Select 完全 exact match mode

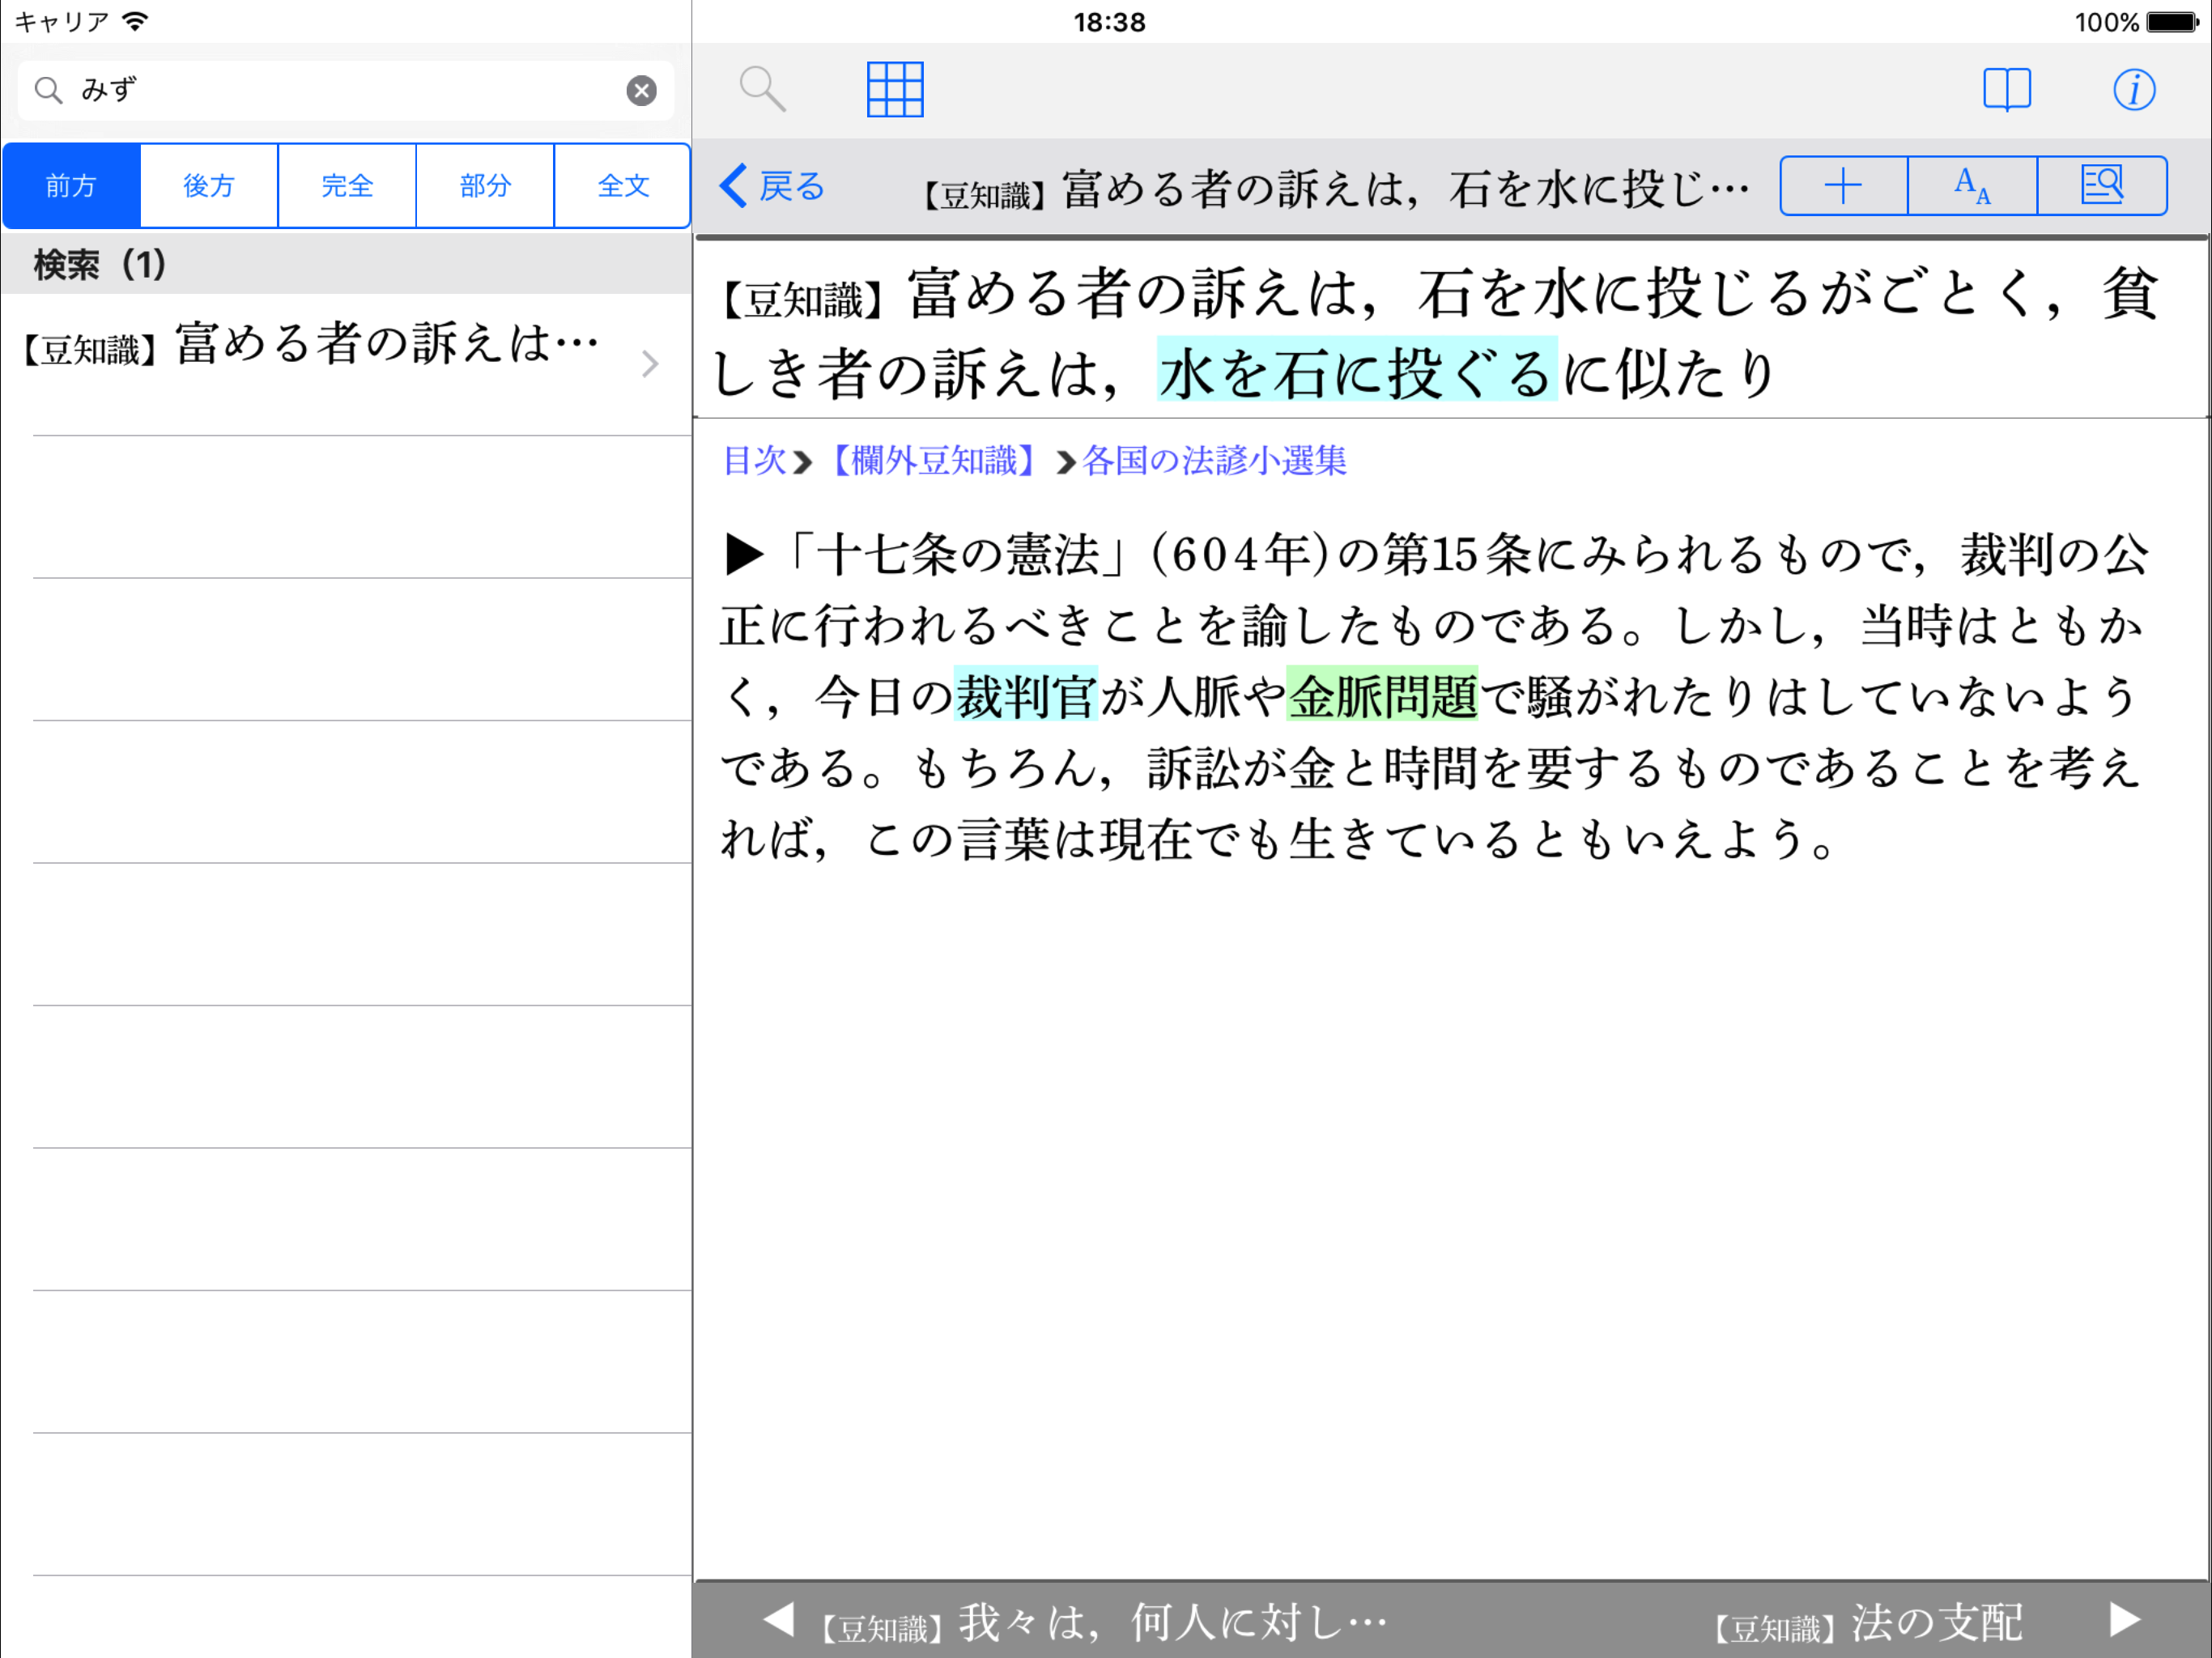347,186
